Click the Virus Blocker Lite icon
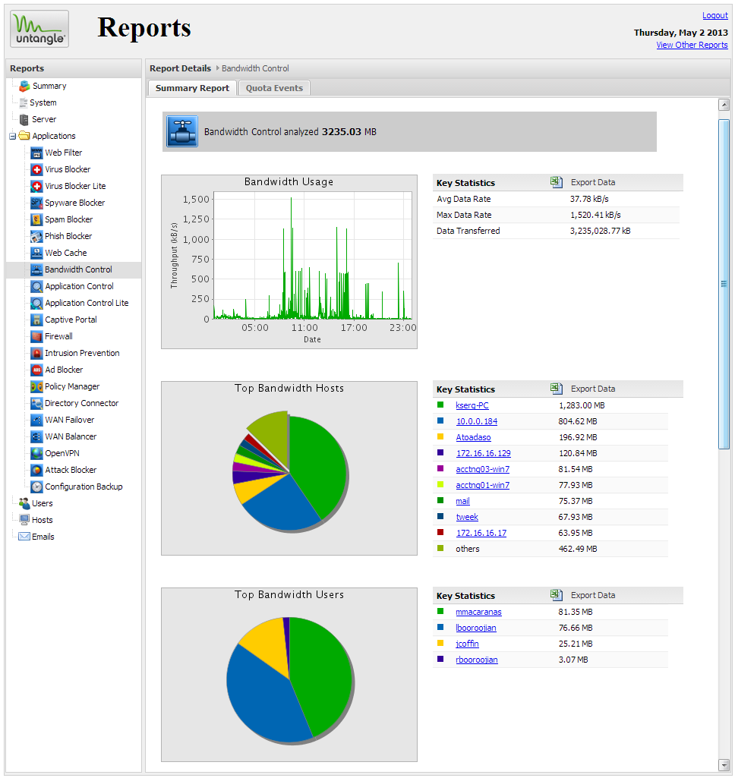 36,187
